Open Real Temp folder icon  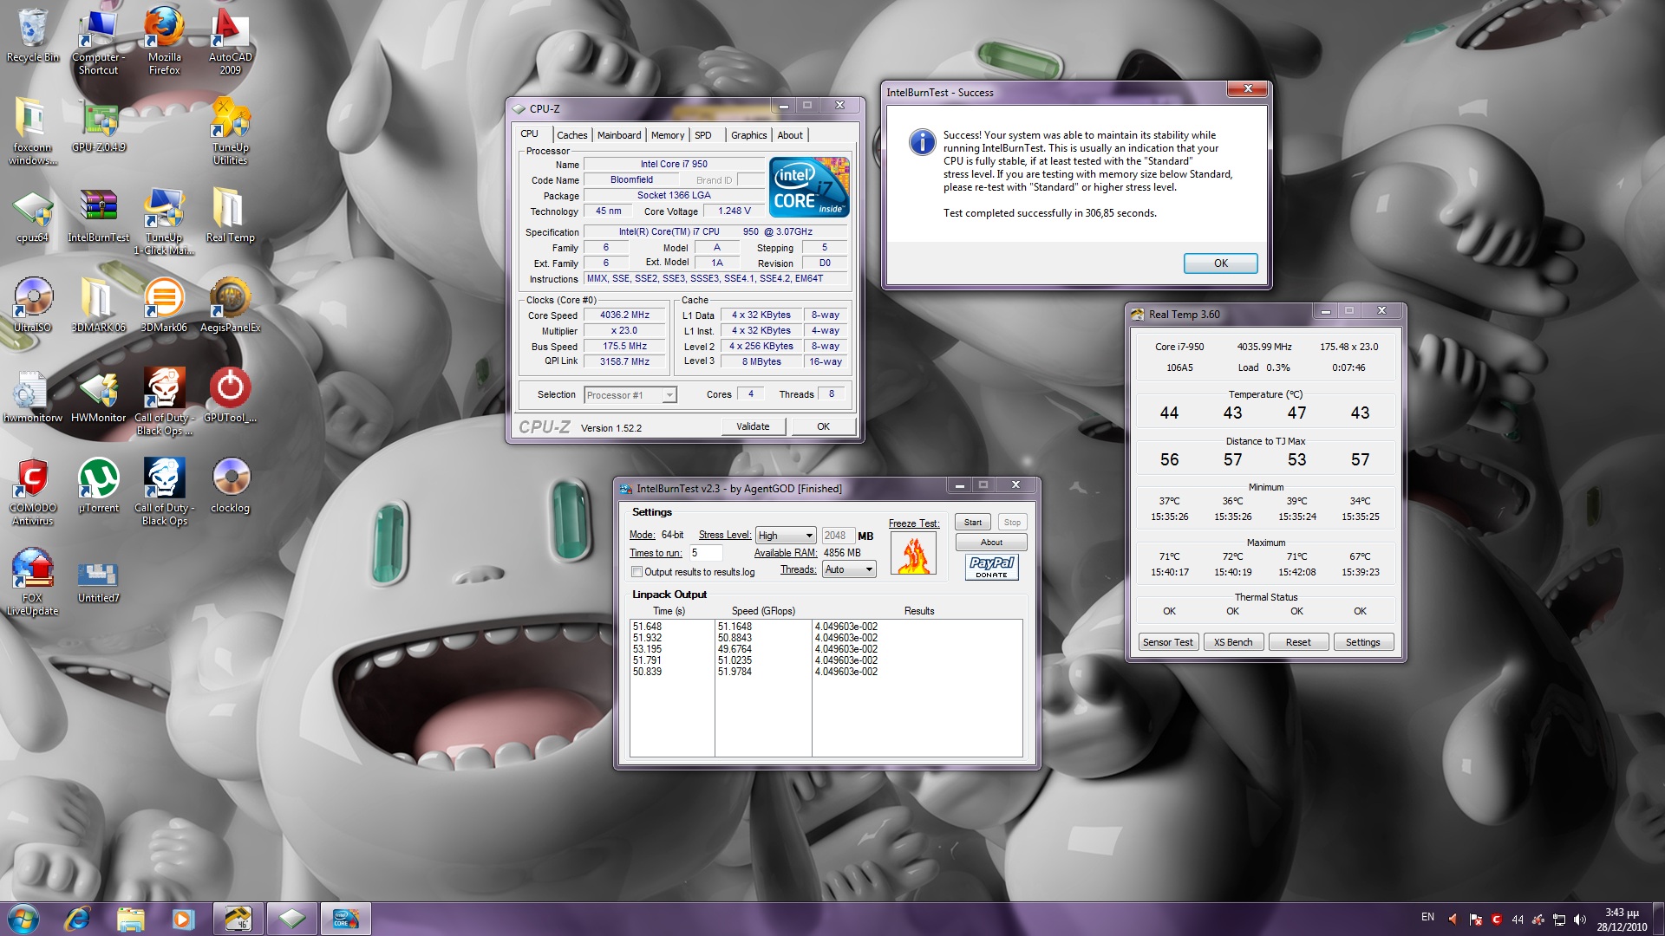230,217
